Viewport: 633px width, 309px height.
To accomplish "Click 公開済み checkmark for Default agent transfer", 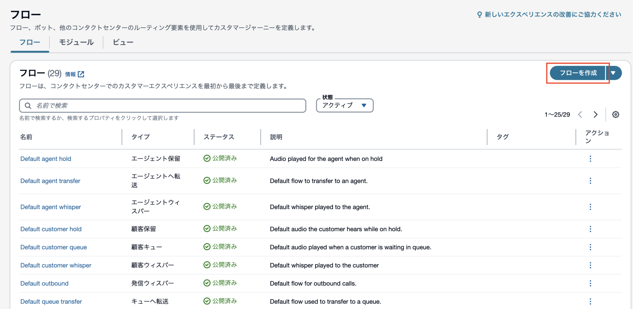I will (207, 180).
